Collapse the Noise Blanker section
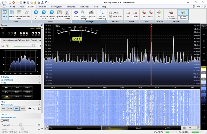207x134 pixels. click(x=39, y=117)
